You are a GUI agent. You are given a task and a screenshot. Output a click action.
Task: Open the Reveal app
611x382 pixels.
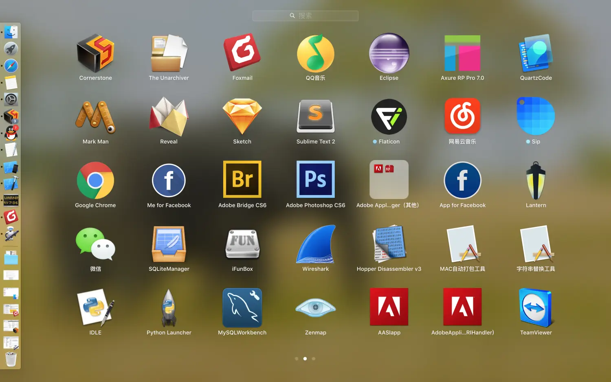169,116
